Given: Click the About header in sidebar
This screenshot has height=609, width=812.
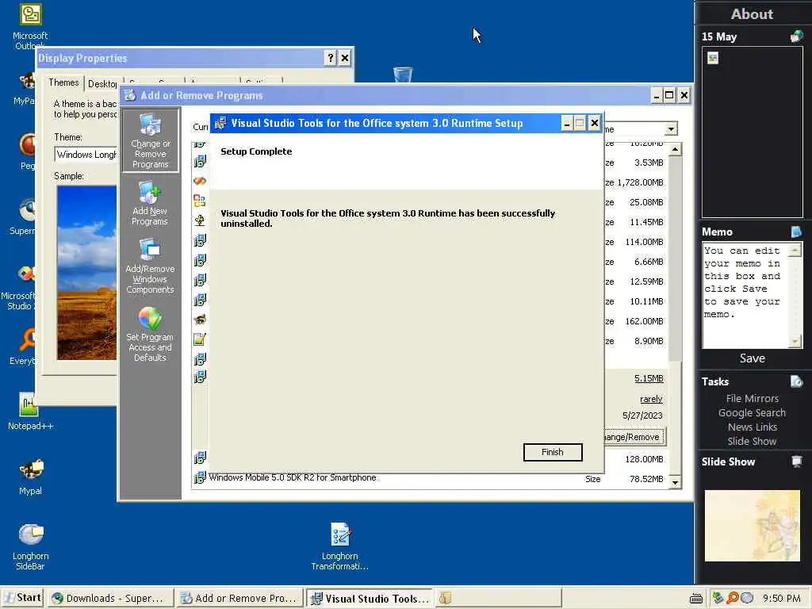Looking at the screenshot, I should point(752,14).
